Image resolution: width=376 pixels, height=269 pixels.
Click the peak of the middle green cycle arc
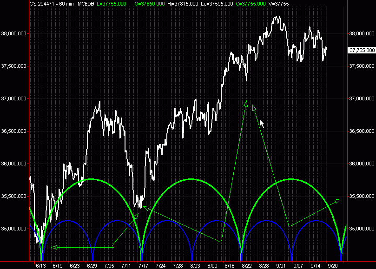tap(191, 179)
